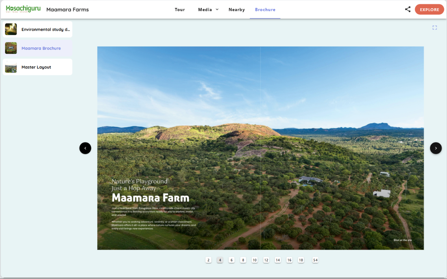447x279 pixels.
Task: Click Environmental study thumbnail image
Action: (11, 29)
